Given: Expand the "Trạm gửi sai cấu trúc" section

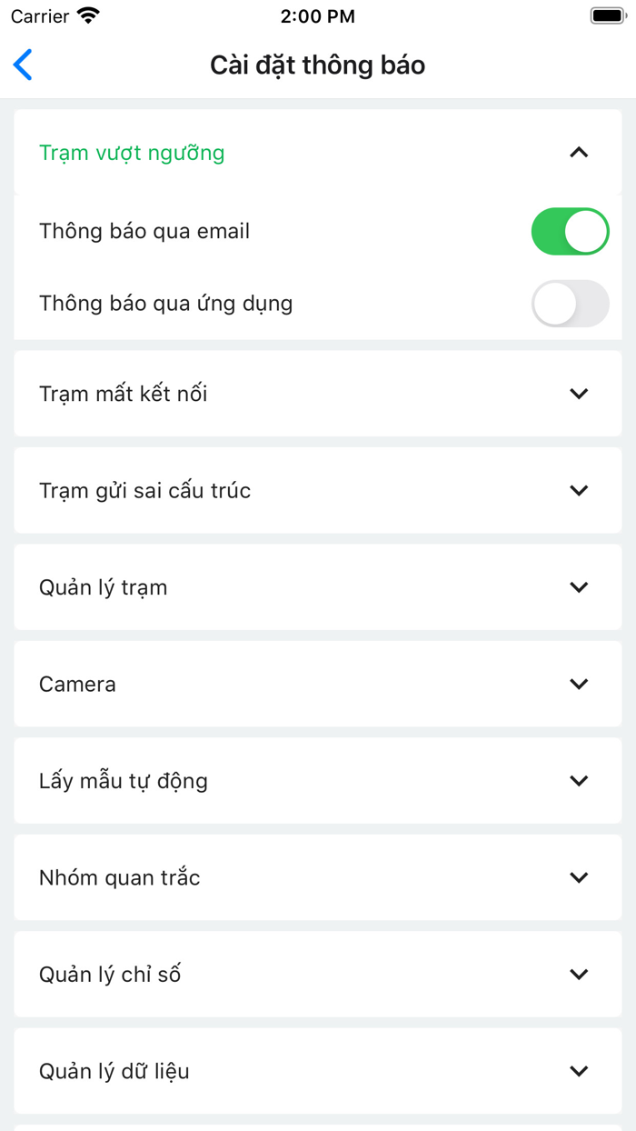Looking at the screenshot, I should click(579, 490).
